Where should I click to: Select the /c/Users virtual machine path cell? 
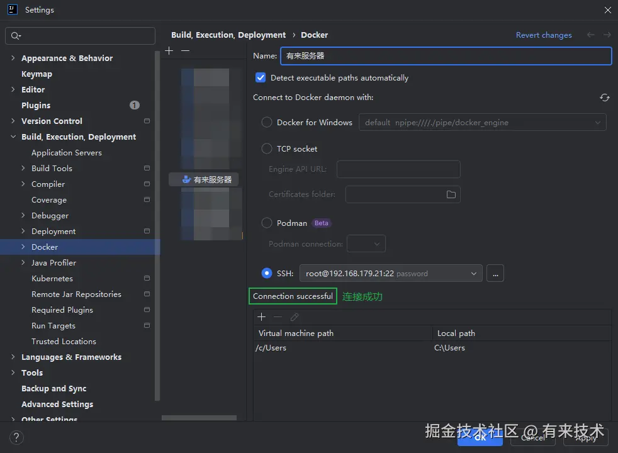tap(343, 348)
